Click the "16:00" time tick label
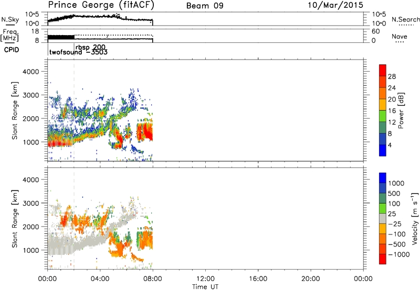420x290 pixels. [x=258, y=279]
